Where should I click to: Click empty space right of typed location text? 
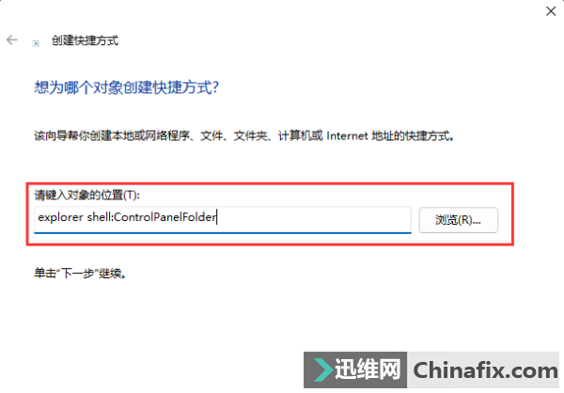tap(313, 217)
